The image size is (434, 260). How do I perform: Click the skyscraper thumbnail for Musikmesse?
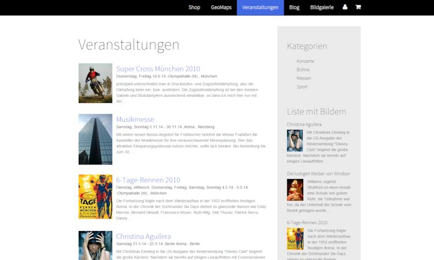point(95,139)
